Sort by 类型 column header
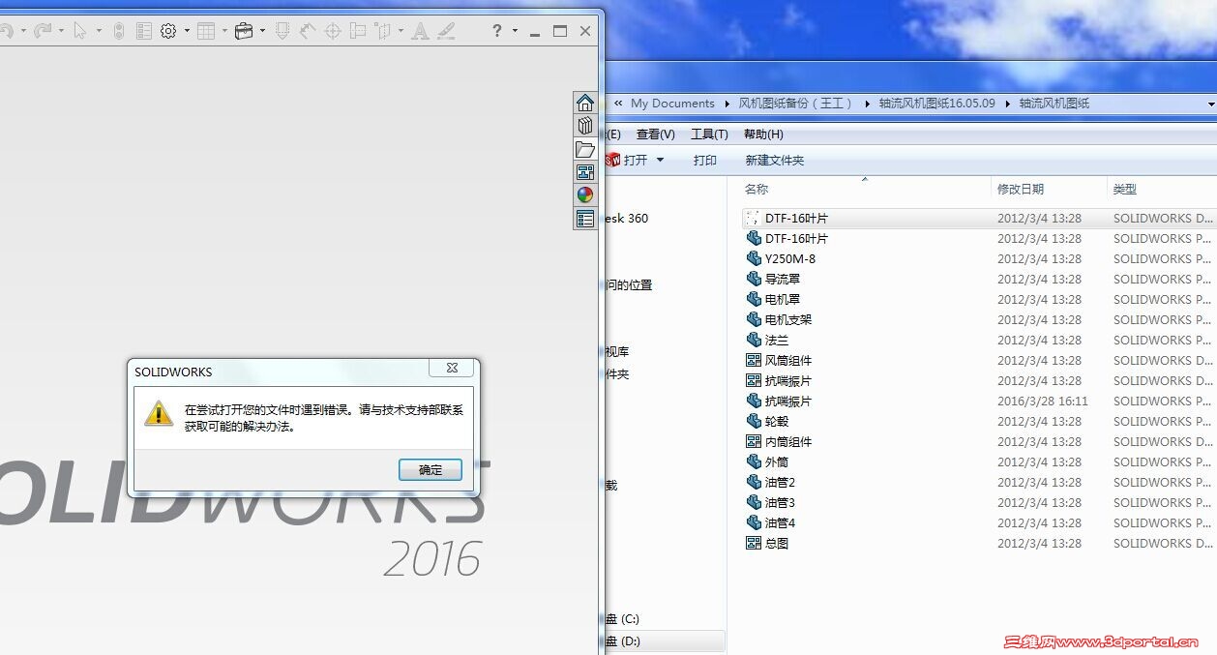Screen dimensions: 1217x655 1125,189
